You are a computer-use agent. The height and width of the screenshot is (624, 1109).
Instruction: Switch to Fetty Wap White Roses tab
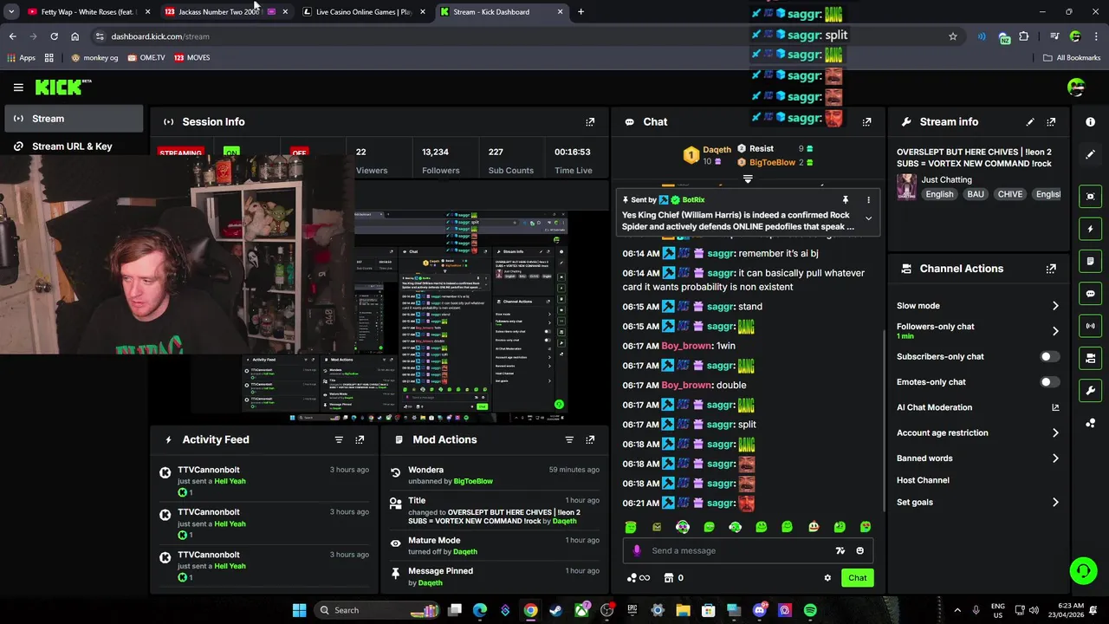click(87, 12)
